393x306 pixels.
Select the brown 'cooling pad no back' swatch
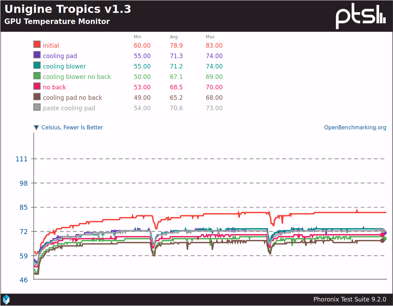37,97
